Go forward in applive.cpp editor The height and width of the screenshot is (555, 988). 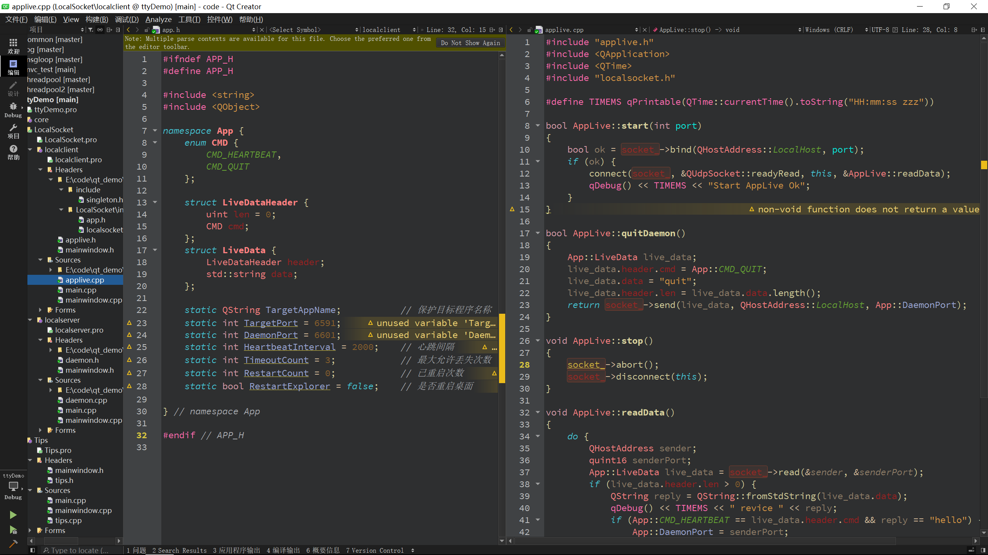(x=520, y=30)
